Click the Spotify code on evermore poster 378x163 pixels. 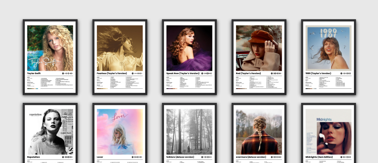click(x=275, y=157)
